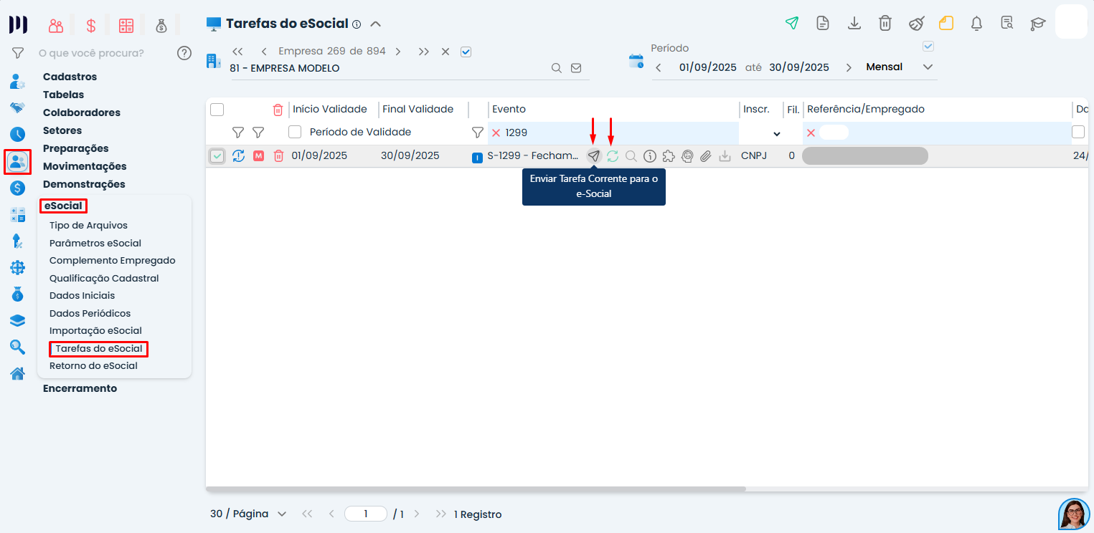Image resolution: width=1094 pixels, height=533 pixels.
Task: Open the graduation cap training icon
Action: click(x=1038, y=24)
